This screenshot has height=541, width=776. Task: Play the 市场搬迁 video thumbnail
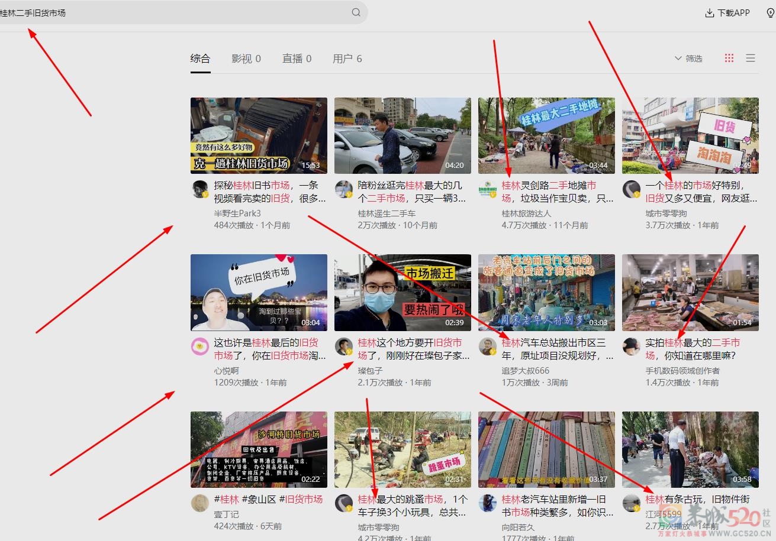[x=402, y=292]
